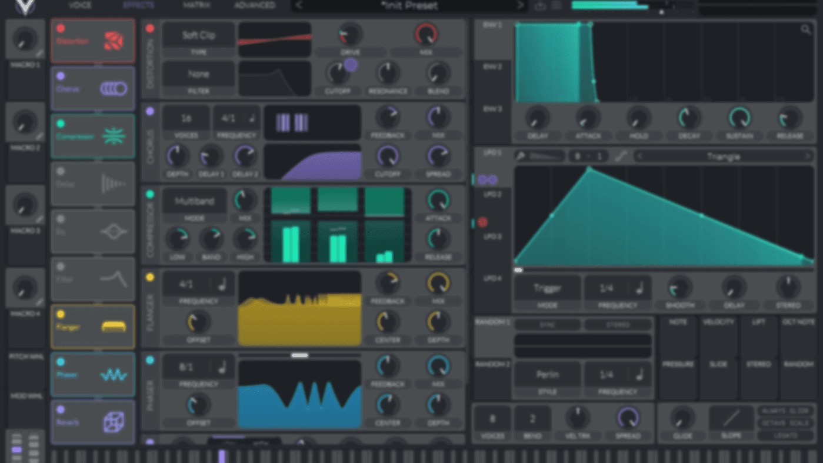Toggle the Compressor panel power dot
This screenshot has height=463, width=823.
(x=150, y=194)
